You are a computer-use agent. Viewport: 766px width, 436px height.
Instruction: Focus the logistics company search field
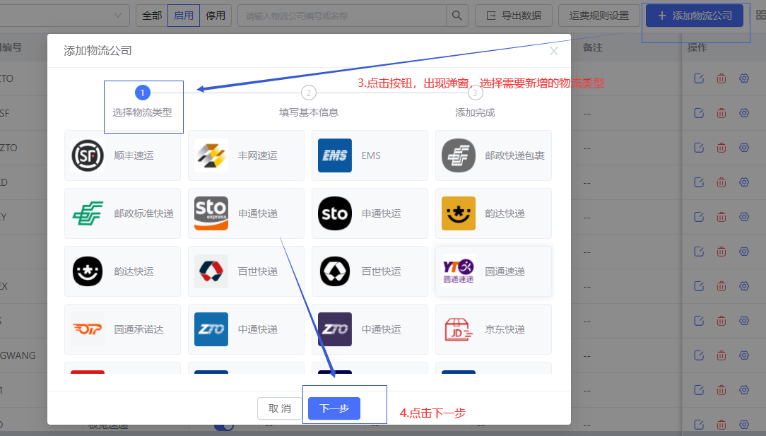[x=342, y=16]
